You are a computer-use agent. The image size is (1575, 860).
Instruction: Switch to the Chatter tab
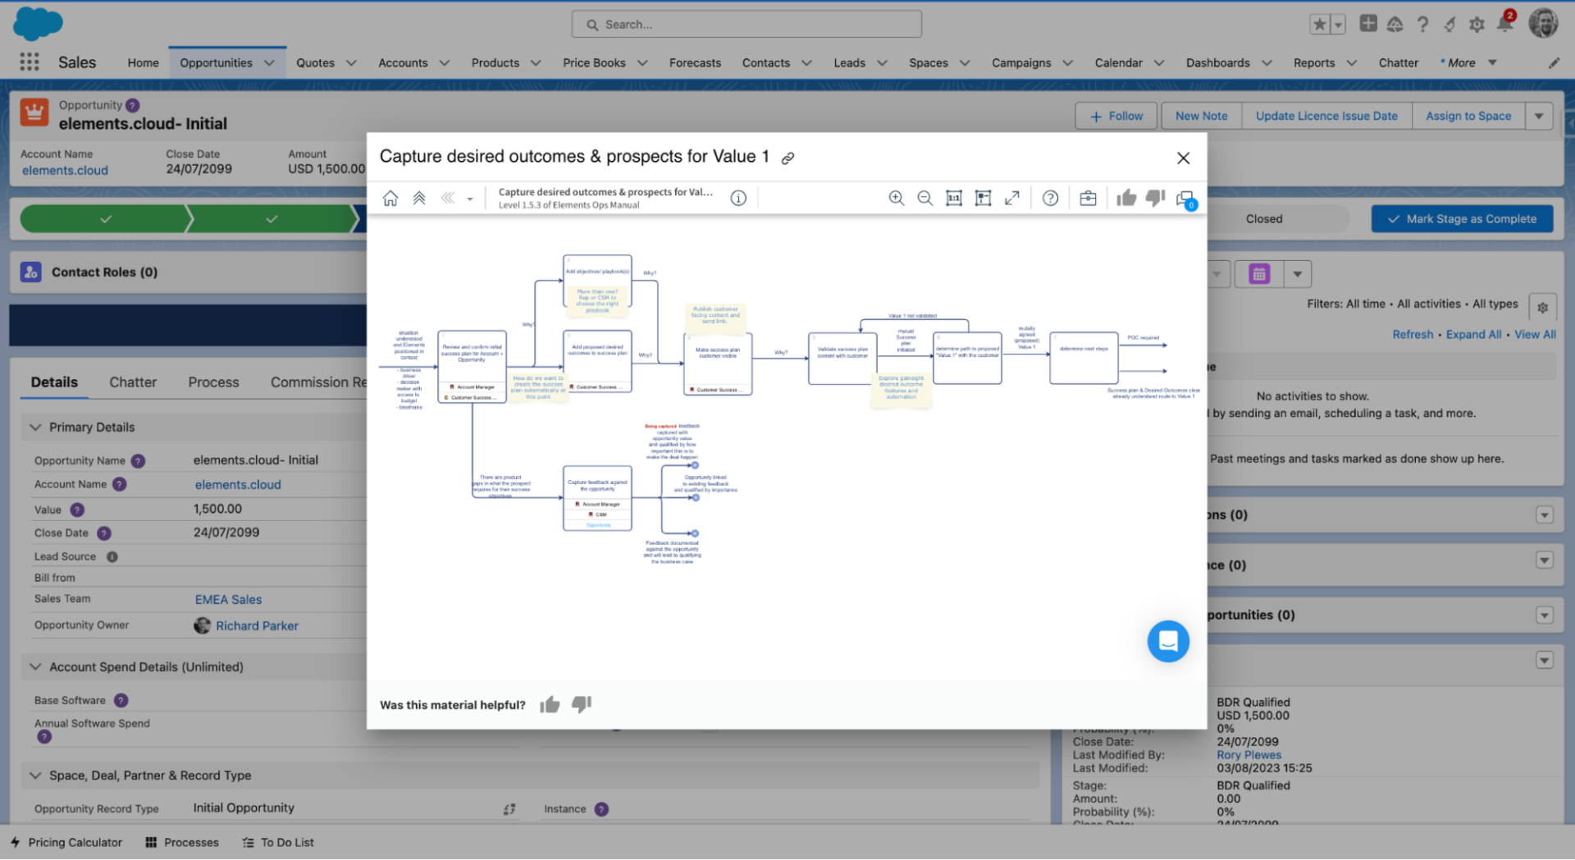pyautogui.click(x=133, y=382)
